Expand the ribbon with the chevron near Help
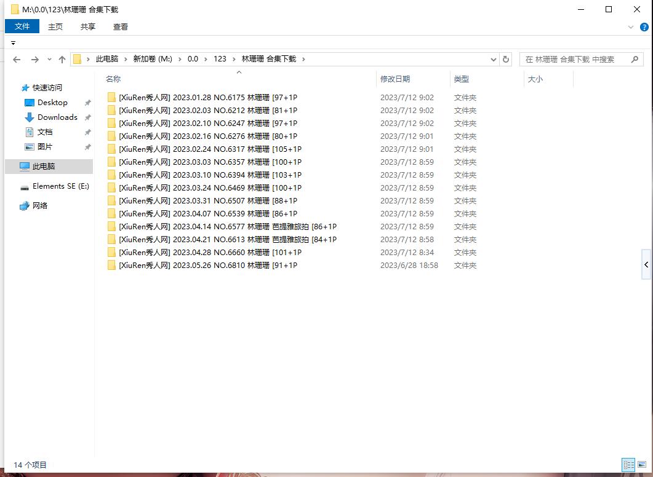 (x=630, y=28)
